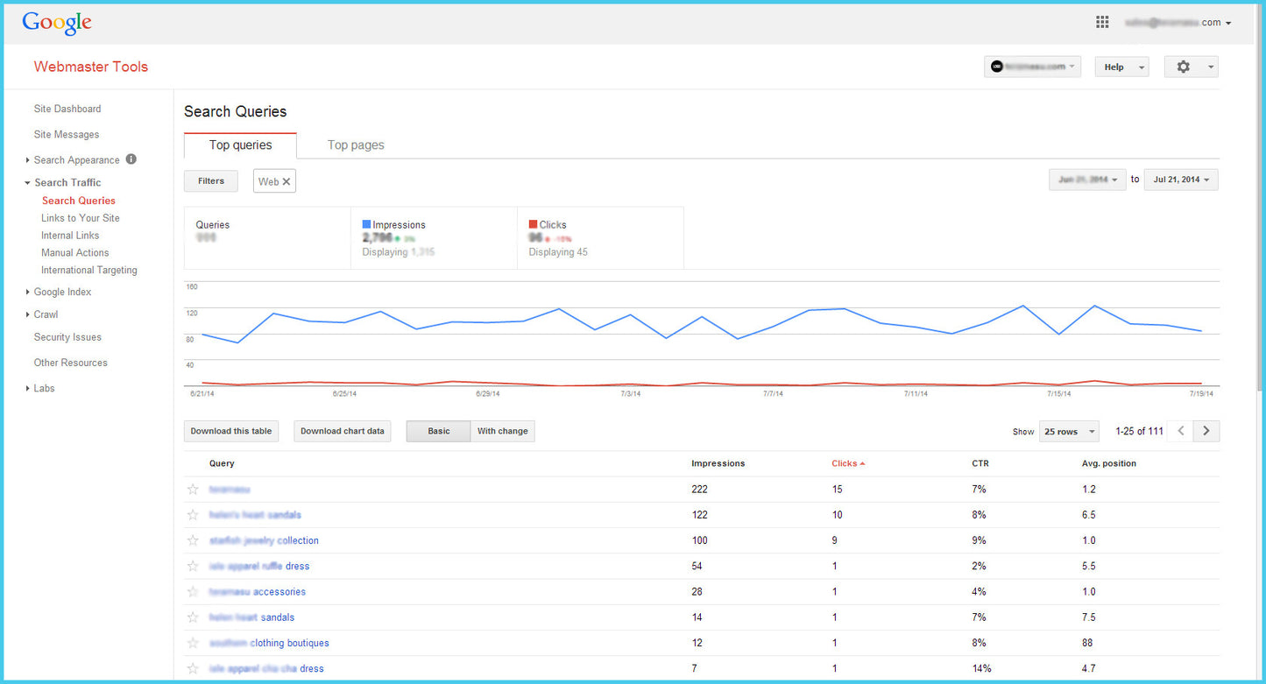
Task: Click the Filters button
Action: tap(211, 181)
